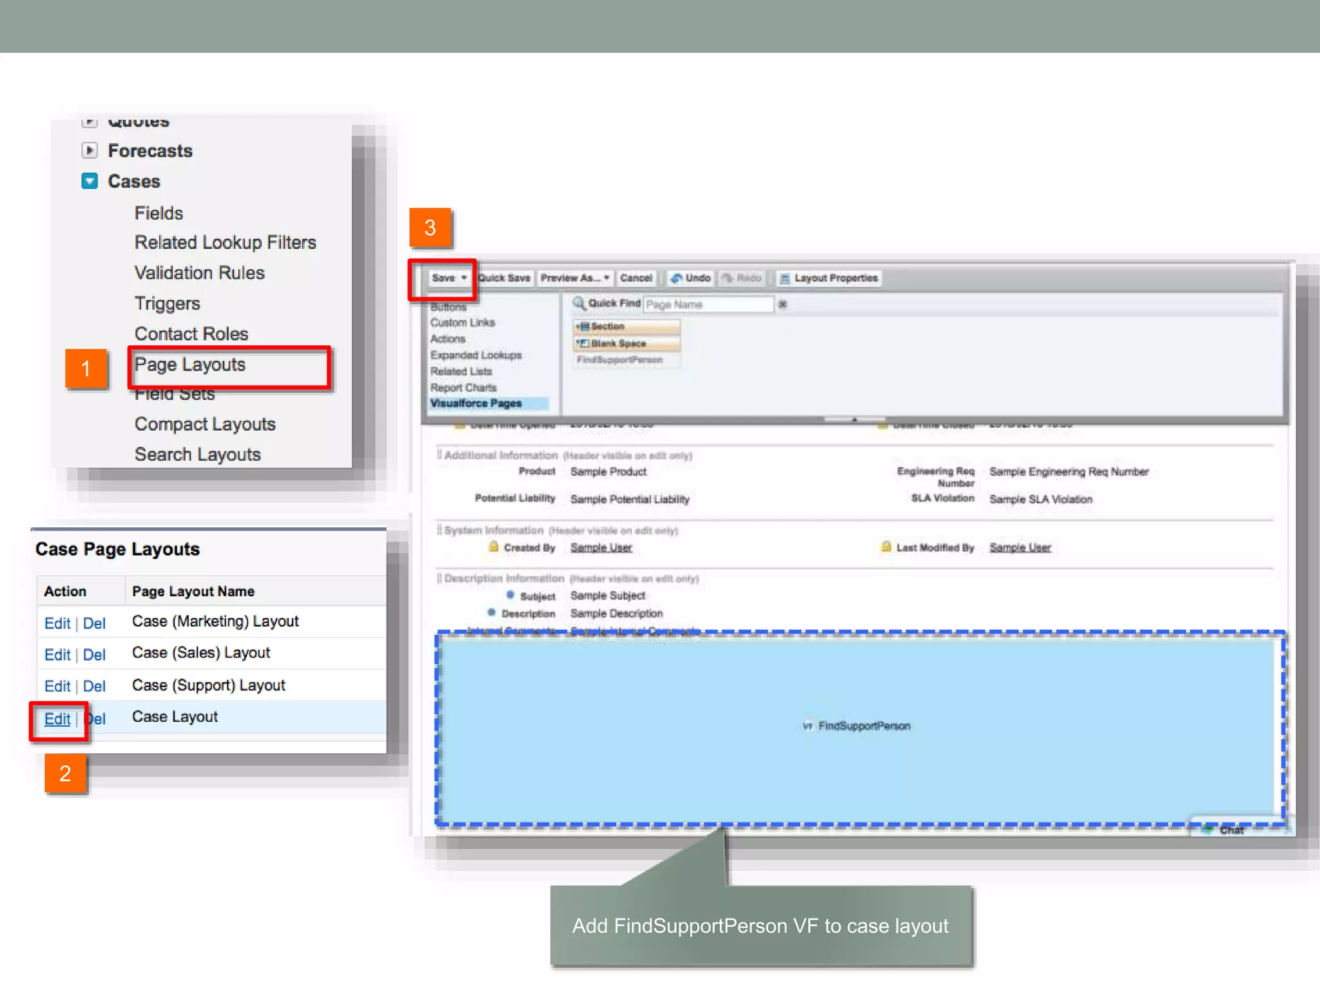The image size is (1320, 990).
Task: Click Edit for Case (Support) Layout
Action: click(x=57, y=686)
